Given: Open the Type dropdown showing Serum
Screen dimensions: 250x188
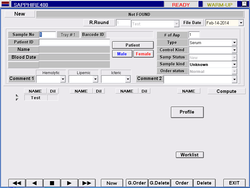Looking at the screenshot, I should (234, 43).
